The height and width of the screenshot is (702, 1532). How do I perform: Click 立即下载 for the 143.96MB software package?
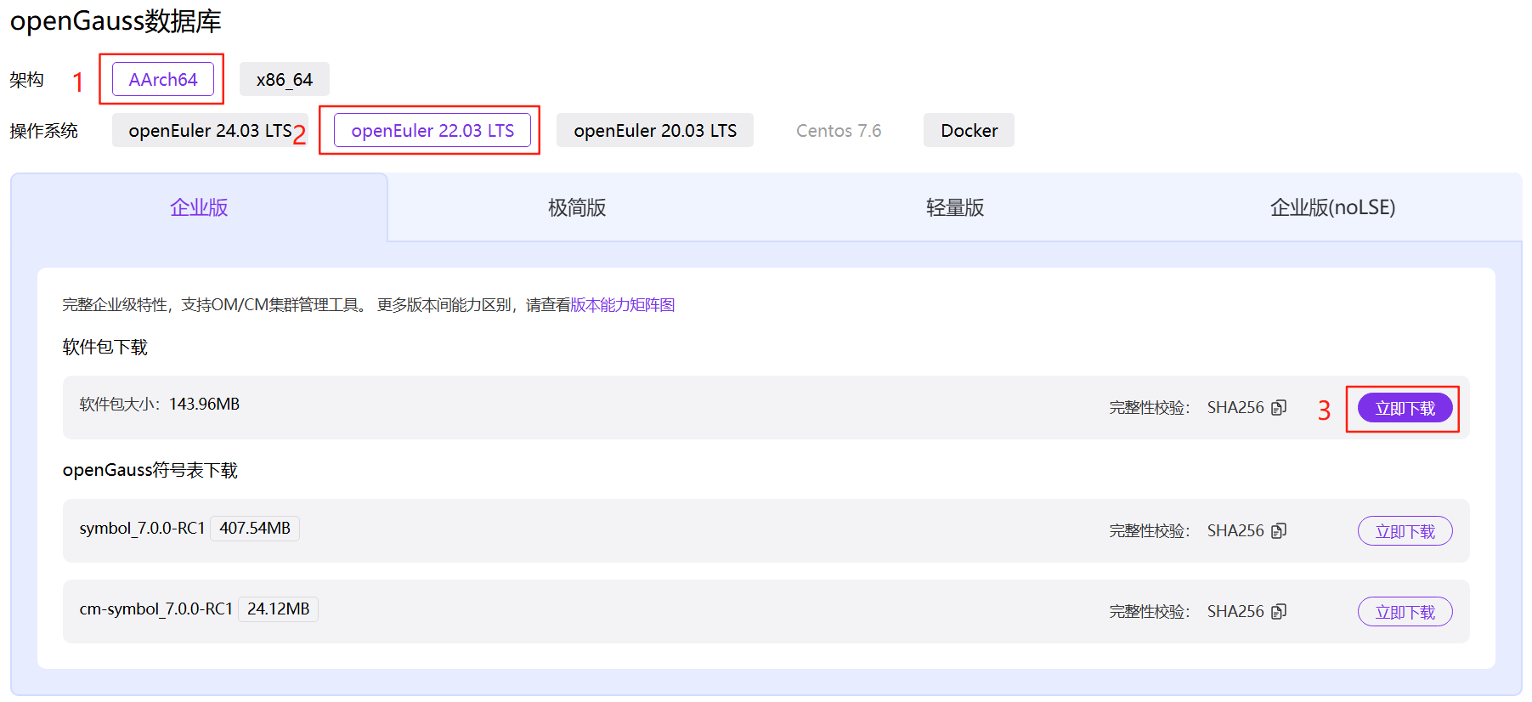1405,408
